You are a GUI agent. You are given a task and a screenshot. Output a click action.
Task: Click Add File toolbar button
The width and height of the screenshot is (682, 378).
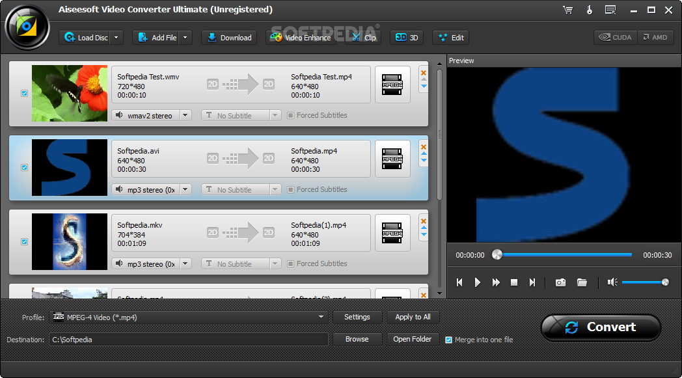pyautogui.click(x=156, y=37)
